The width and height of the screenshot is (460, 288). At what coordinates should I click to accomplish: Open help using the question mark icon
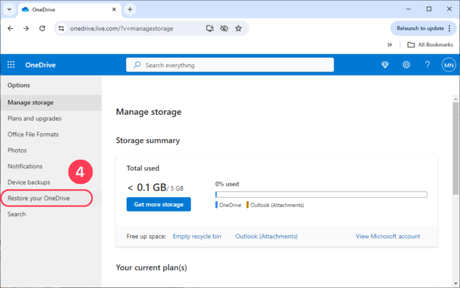[x=427, y=65]
